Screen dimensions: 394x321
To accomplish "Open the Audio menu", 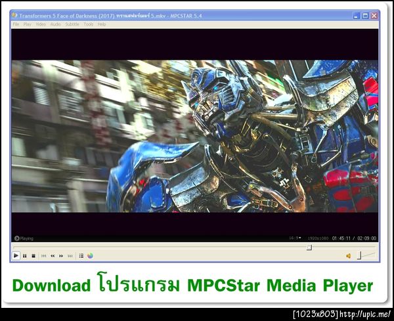I will [55, 24].
